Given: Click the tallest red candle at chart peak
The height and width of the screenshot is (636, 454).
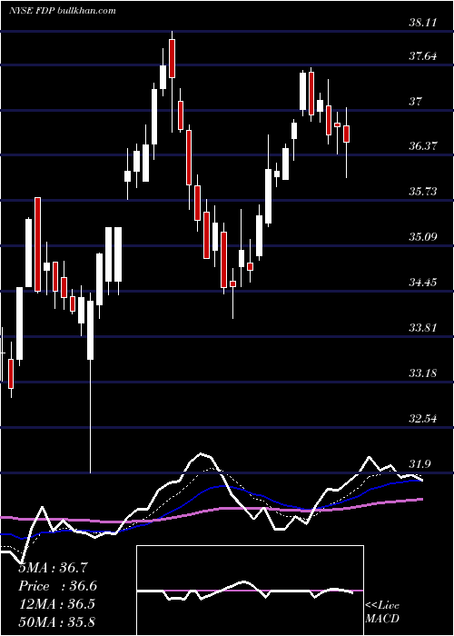Looking at the screenshot, I should click(173, 58).
